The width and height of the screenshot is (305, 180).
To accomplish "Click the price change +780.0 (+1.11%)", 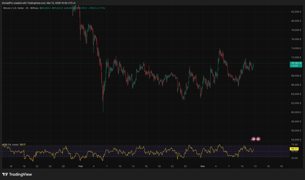I will [x=97, y=8].
